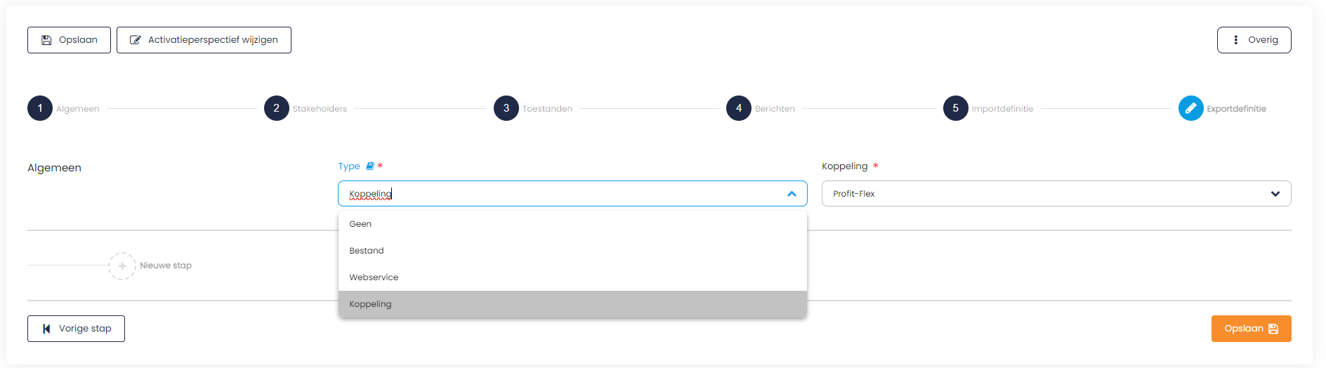Click the Type field help book icon

[370, 166]
